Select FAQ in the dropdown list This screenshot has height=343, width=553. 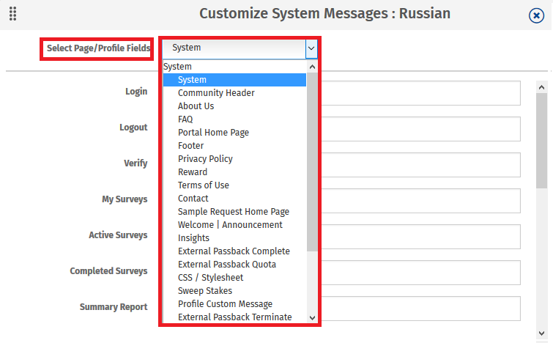tap(185, 119)
